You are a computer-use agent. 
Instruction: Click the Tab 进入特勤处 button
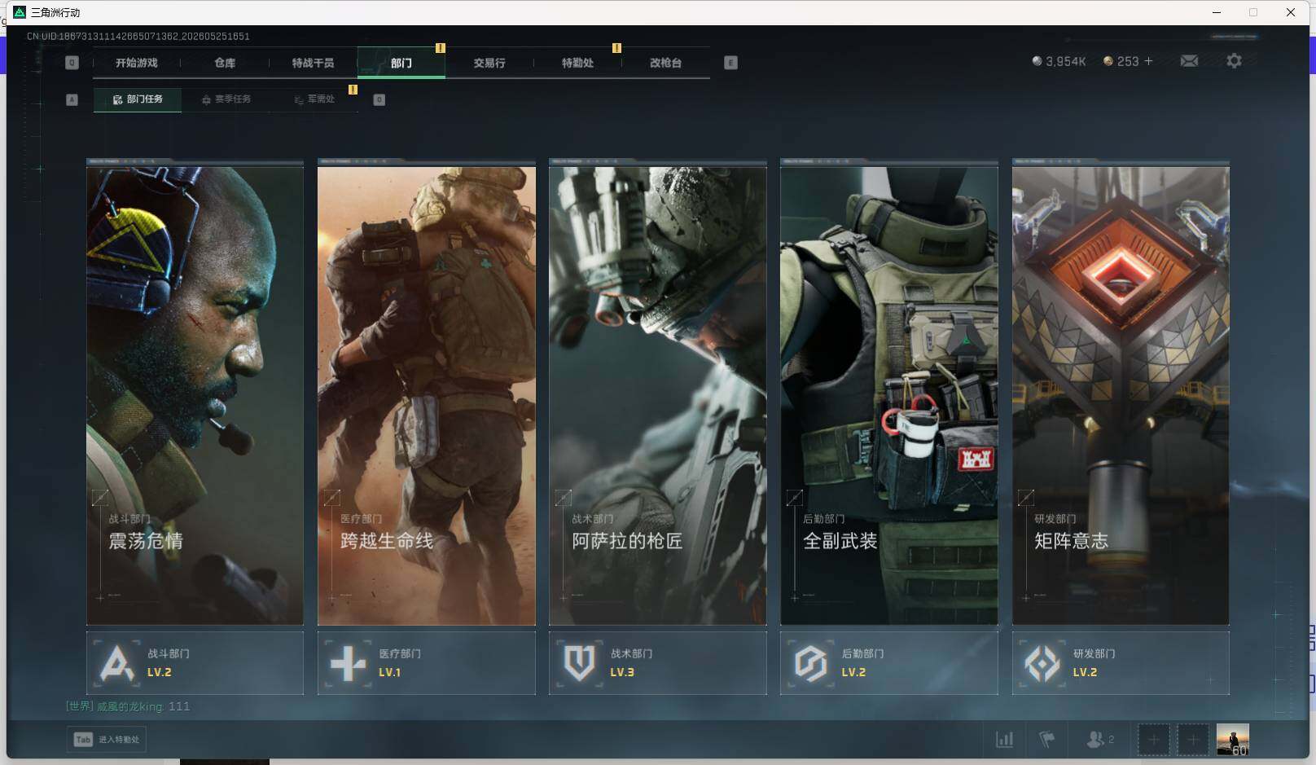107,740
